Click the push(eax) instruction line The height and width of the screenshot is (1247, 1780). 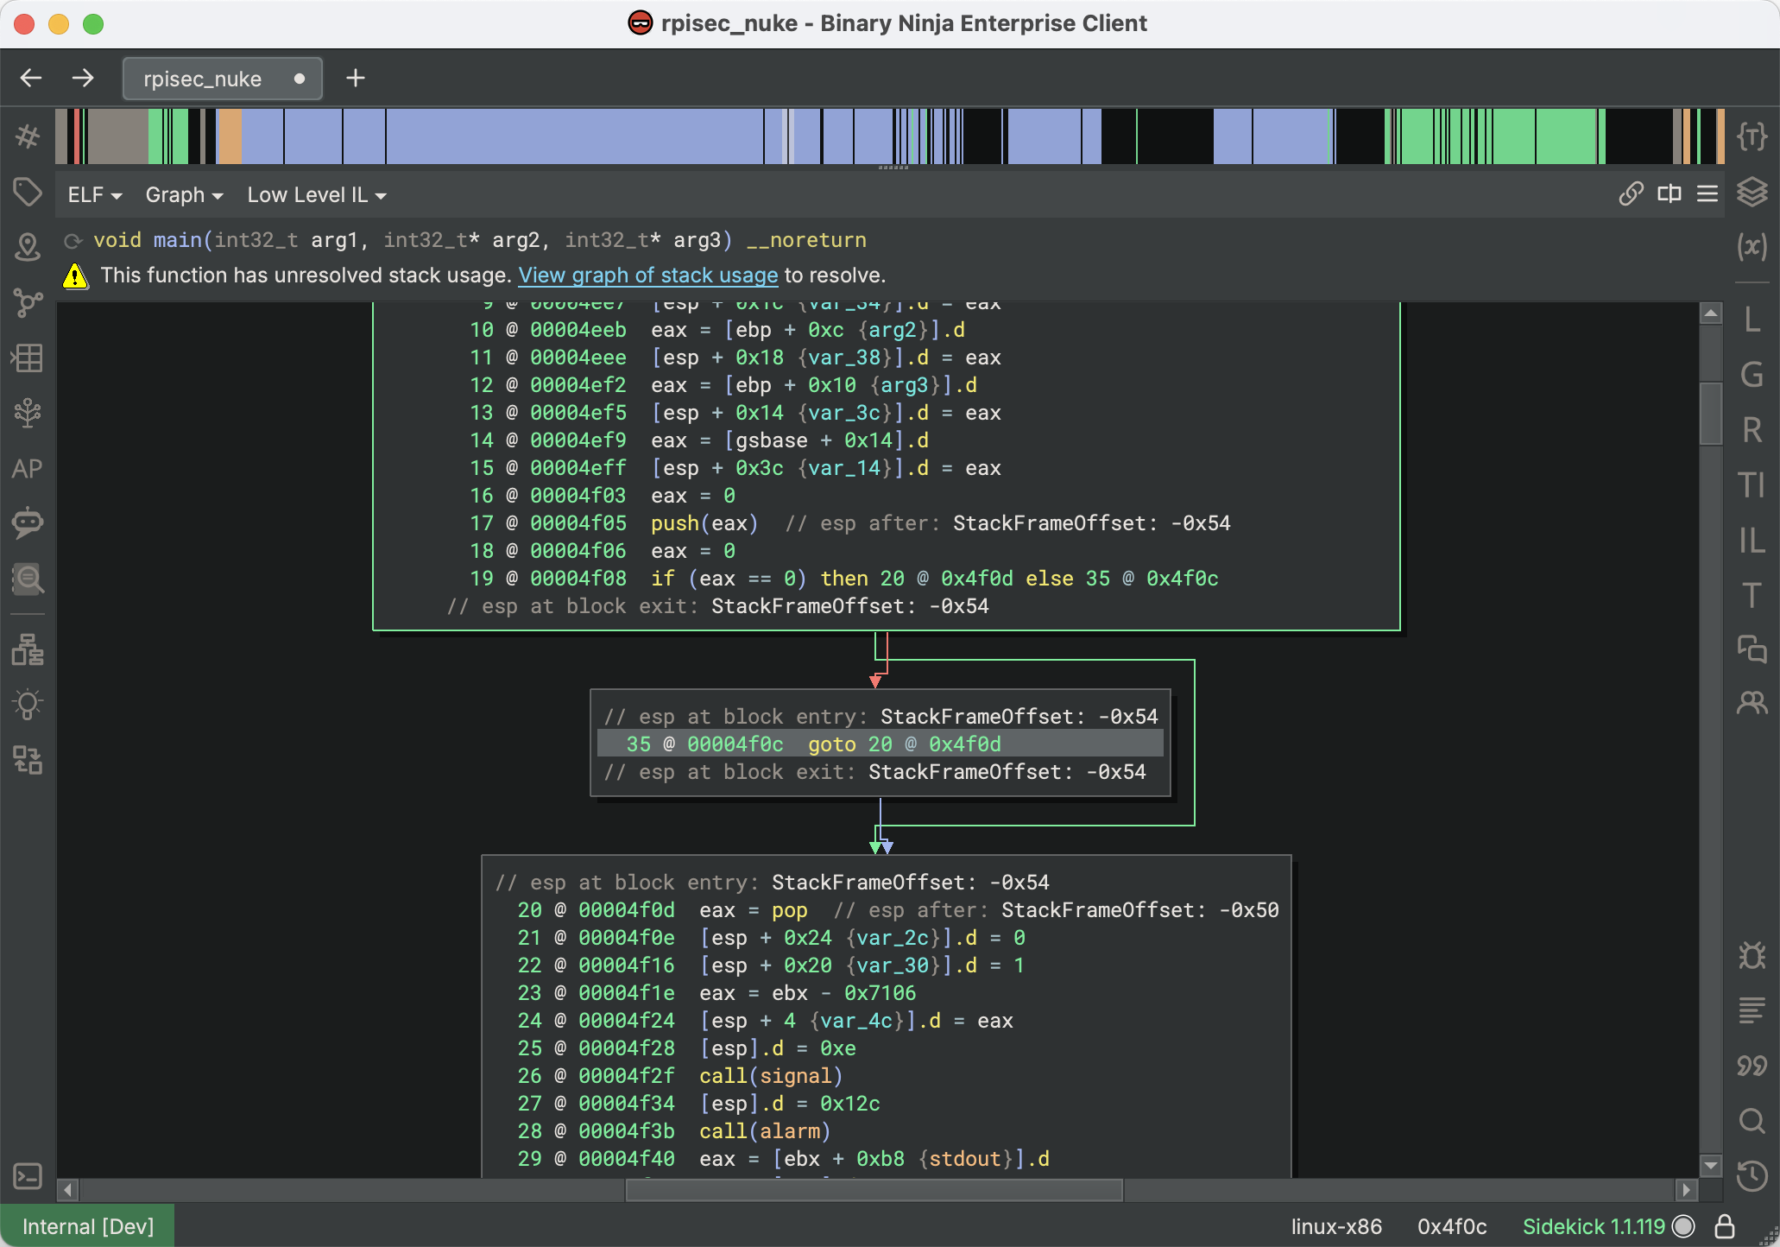[x=704, y=523]
